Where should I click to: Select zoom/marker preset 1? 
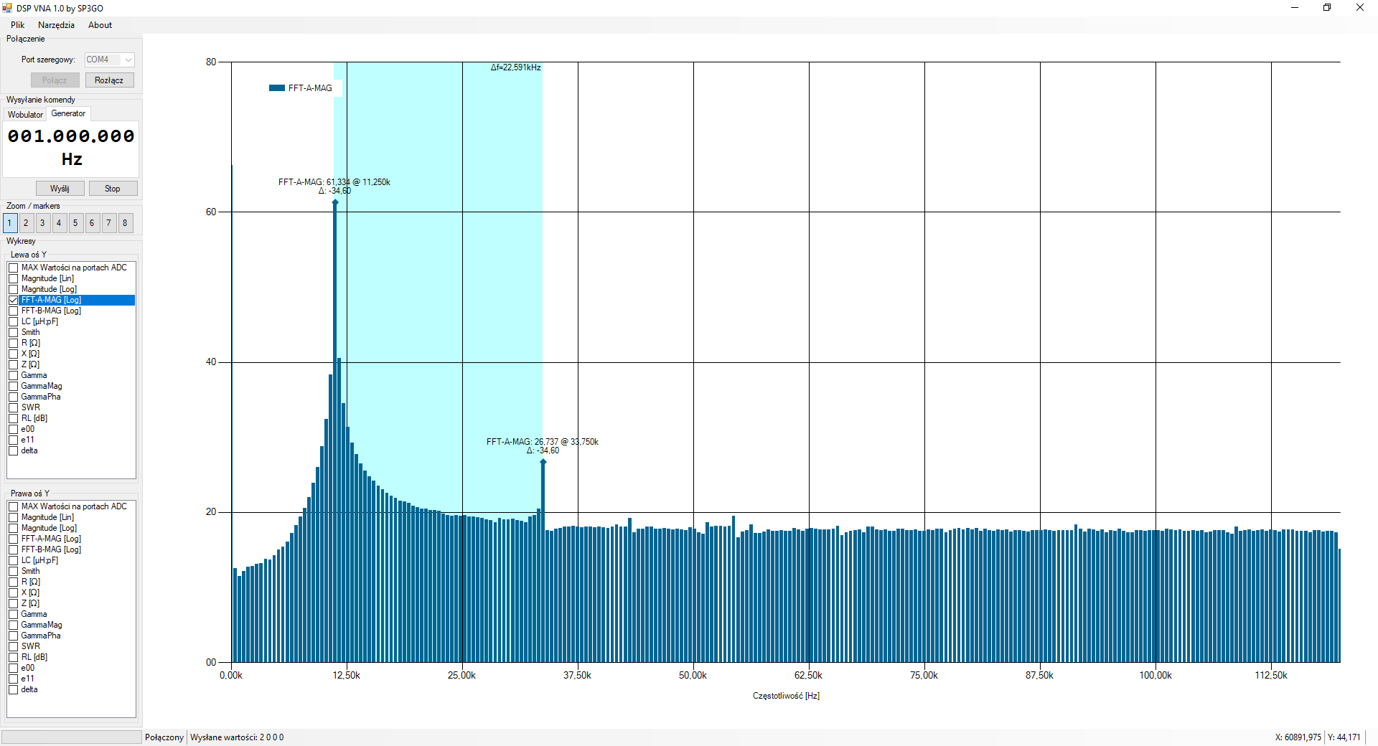pyautogui.click(x=9, y=223)
